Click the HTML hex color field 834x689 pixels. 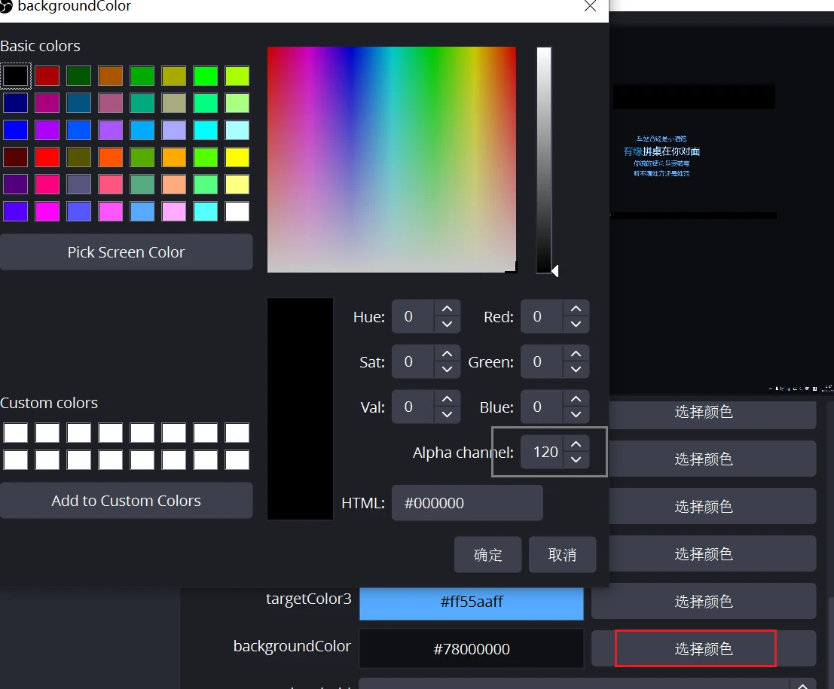(x=467, y=503)
